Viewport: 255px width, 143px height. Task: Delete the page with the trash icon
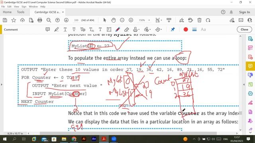click(x=199, y=20)
